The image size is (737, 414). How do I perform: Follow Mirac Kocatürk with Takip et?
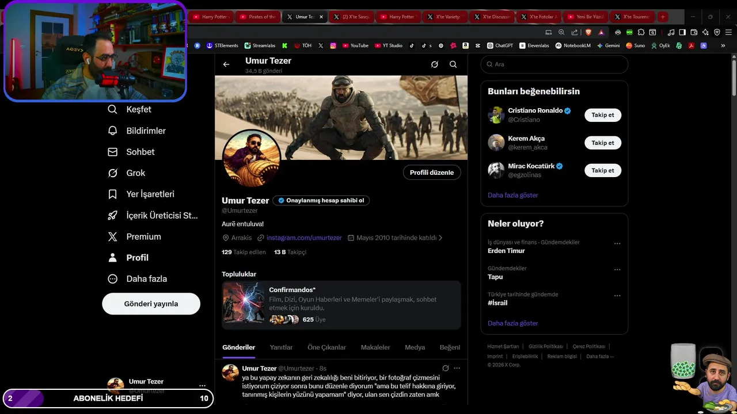pos(603,170)
